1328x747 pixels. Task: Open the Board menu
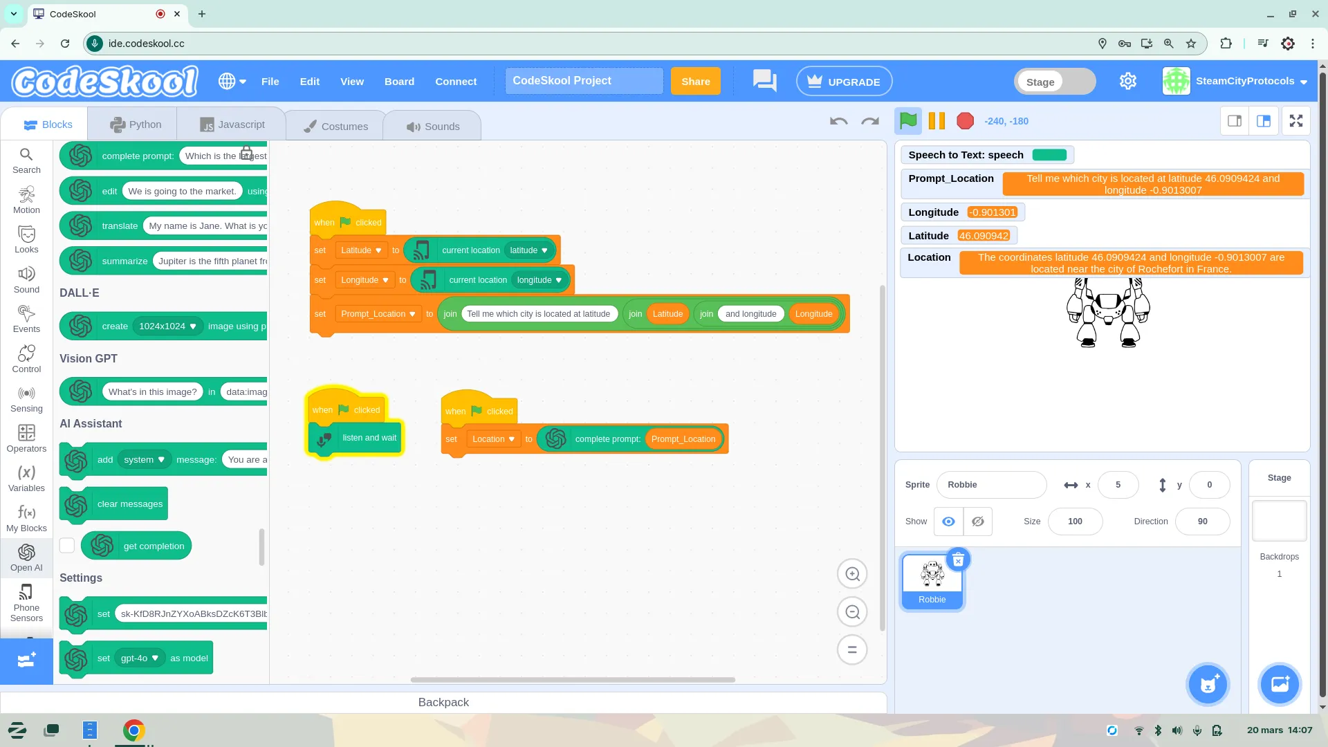click(399, 82)
